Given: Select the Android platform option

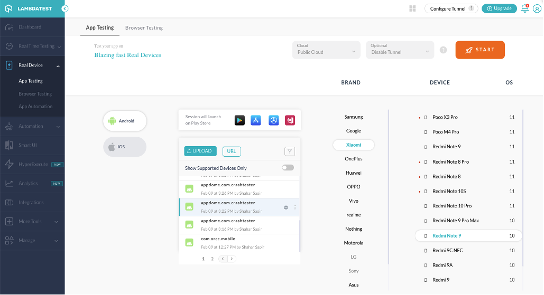Looking at the screenshot, I should coord(125,121).
